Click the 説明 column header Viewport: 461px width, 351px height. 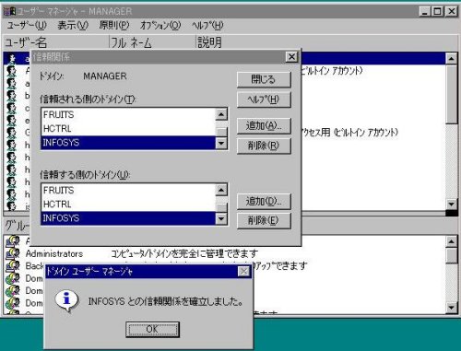pos(326,42)
